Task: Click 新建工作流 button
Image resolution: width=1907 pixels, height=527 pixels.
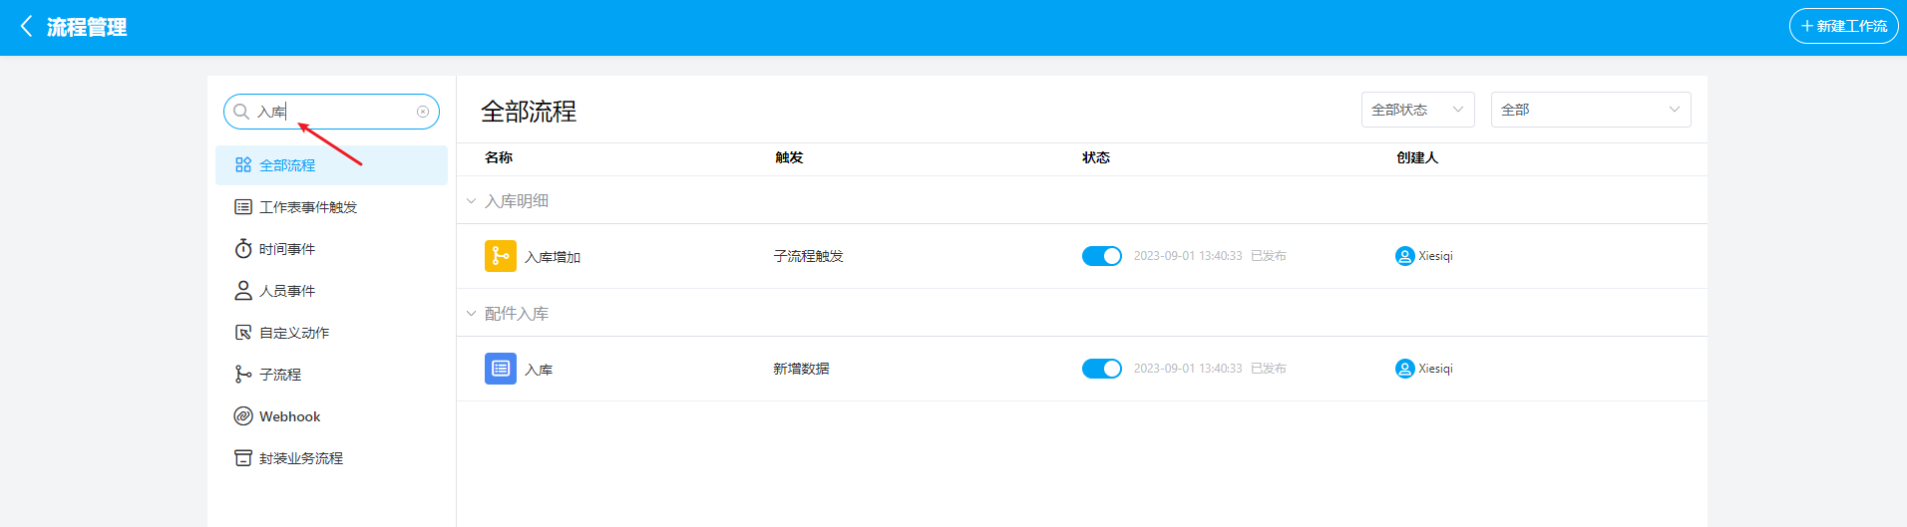Action: tap(1843, 26)
